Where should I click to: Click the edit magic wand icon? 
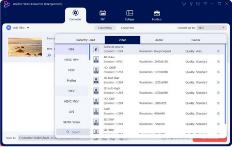(49, 55)
